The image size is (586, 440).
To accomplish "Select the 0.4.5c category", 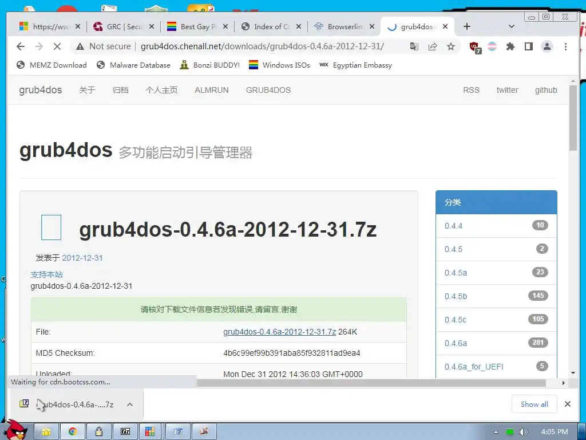I will (x=496, y=320).
